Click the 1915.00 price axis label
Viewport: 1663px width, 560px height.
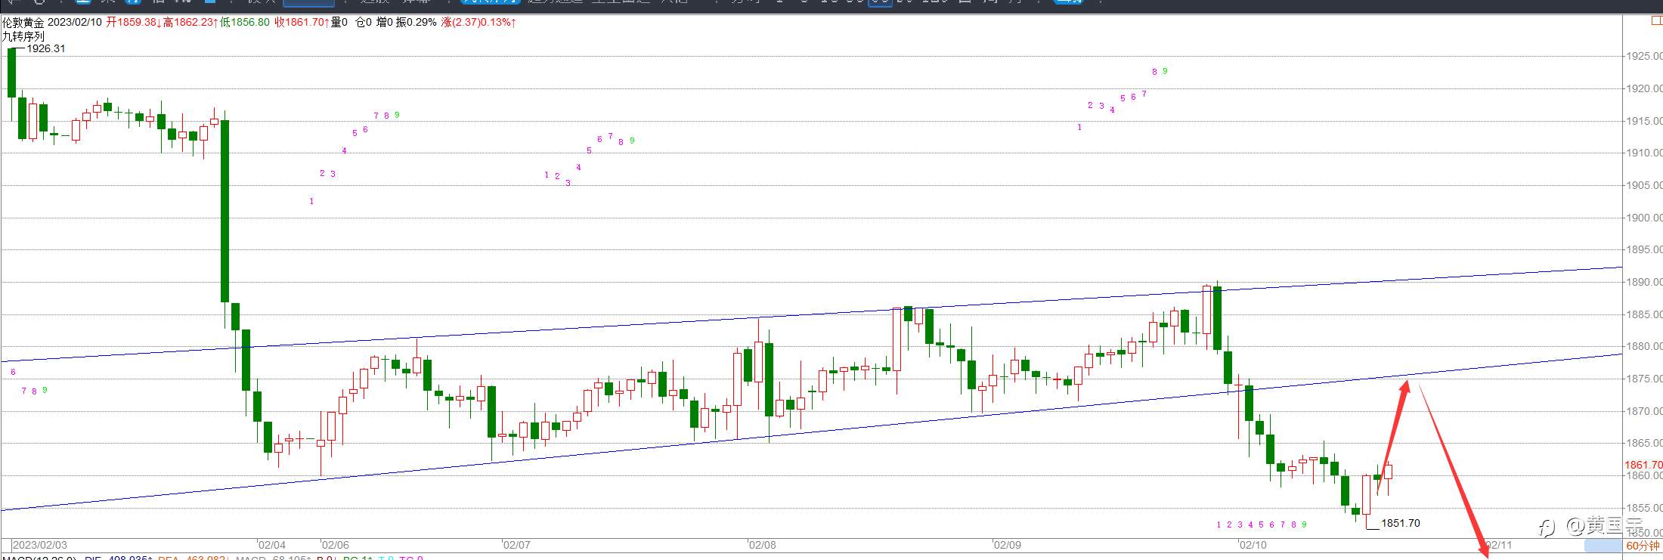[1643, 121]
